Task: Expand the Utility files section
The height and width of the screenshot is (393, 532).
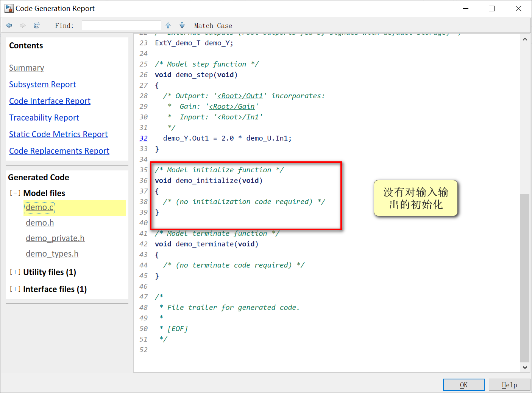Action: click(15, 272)
